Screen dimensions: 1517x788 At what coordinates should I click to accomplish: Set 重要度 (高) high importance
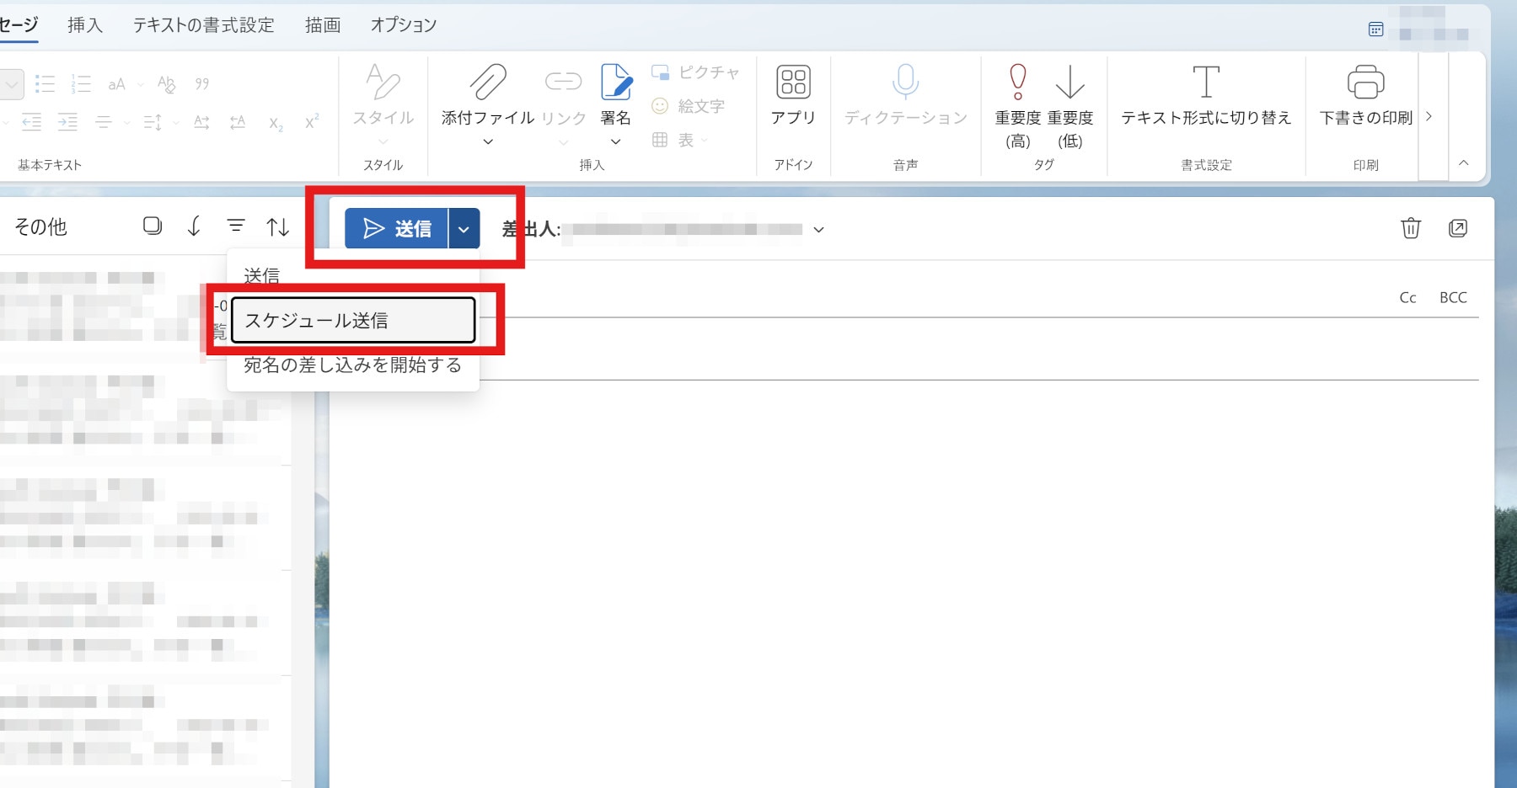[1017, 83]
